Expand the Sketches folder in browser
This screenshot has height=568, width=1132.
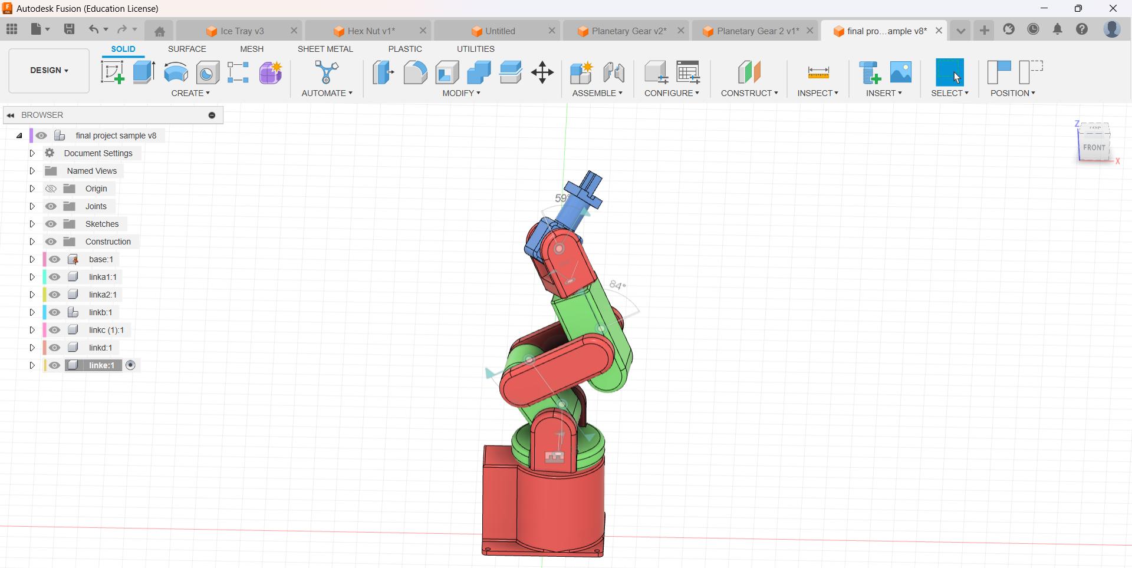tap(32, 224)
